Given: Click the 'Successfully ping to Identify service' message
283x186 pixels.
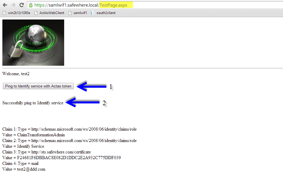Looking at the screenshot, I should pos(32,103).
